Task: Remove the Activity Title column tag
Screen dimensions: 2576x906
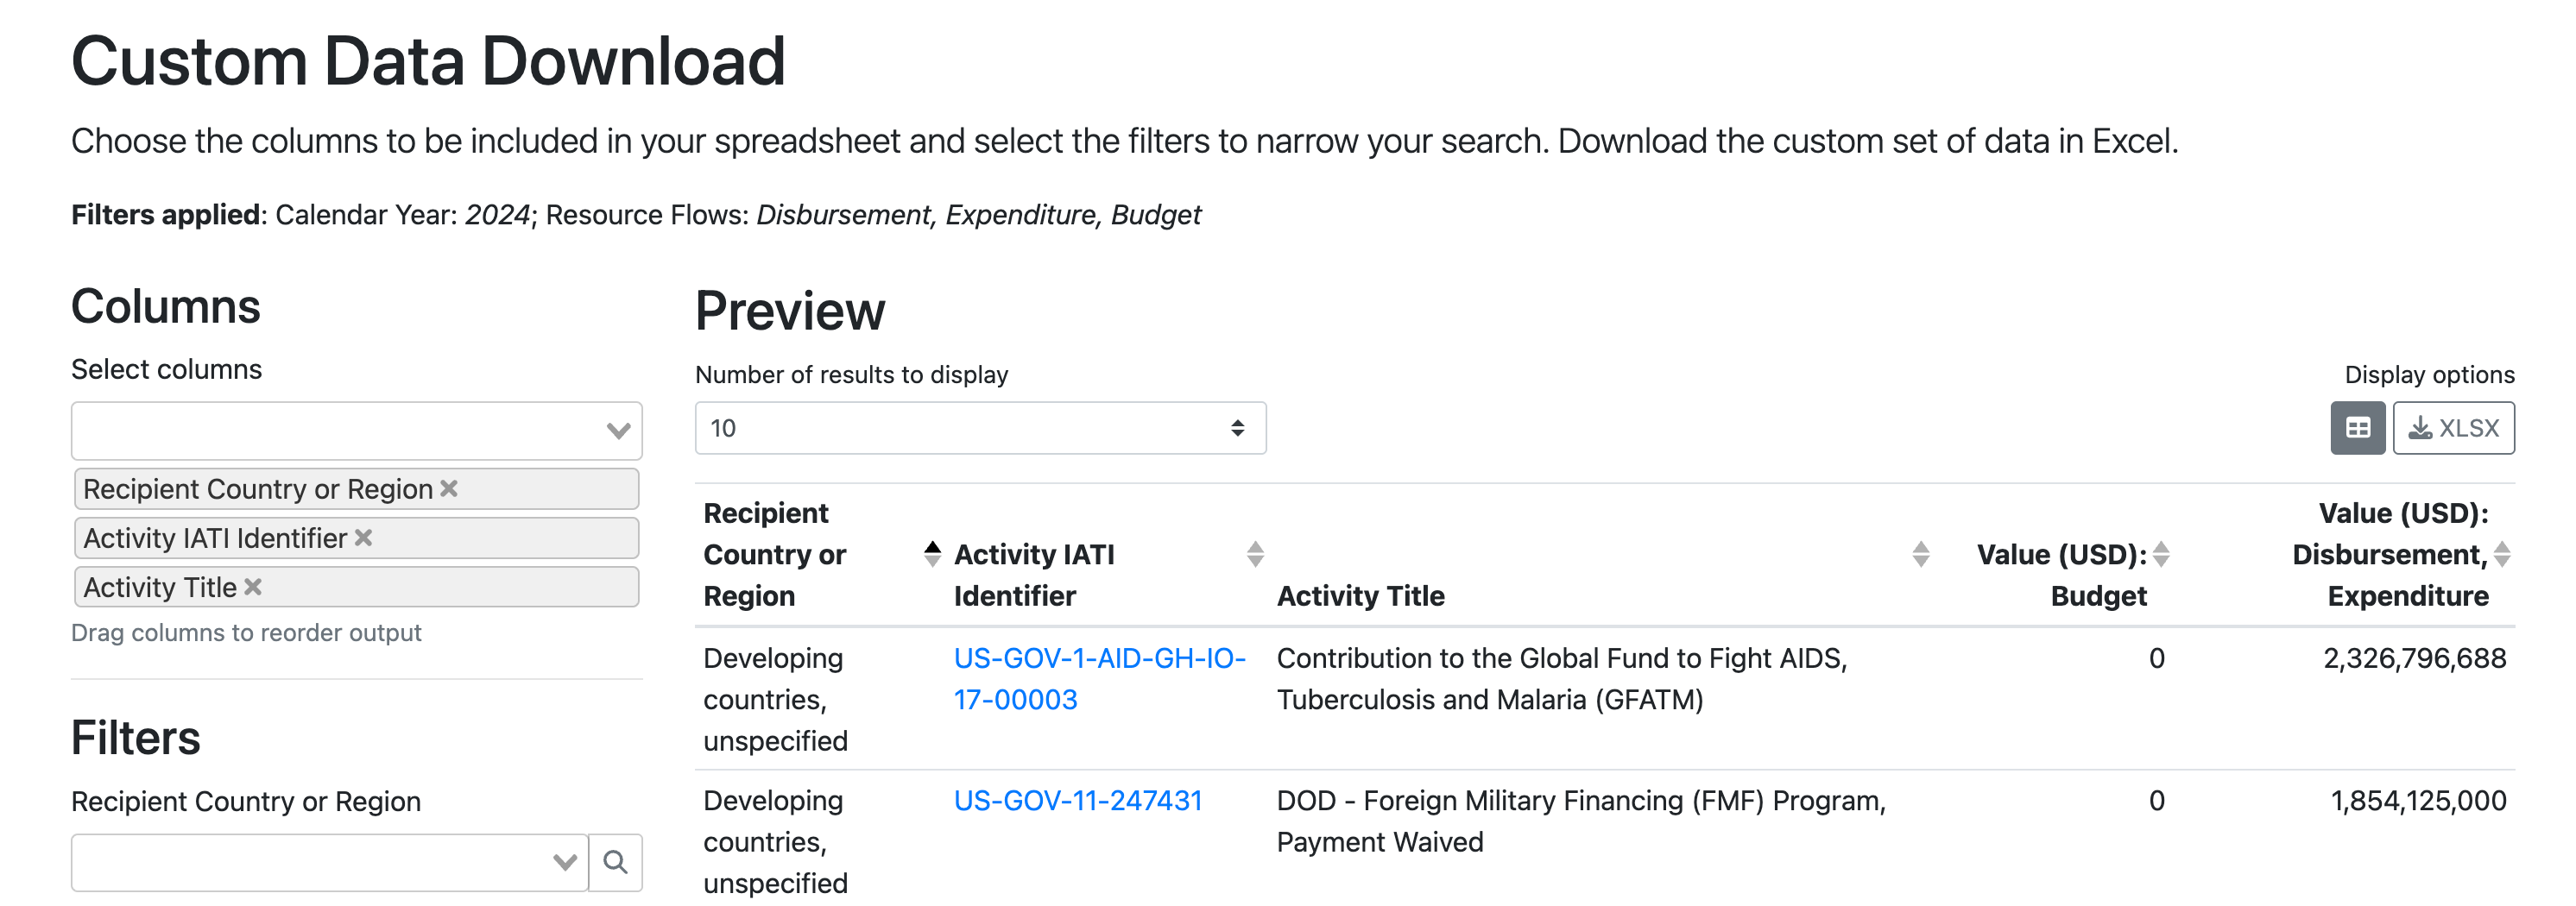Action: tap(253, 586)
